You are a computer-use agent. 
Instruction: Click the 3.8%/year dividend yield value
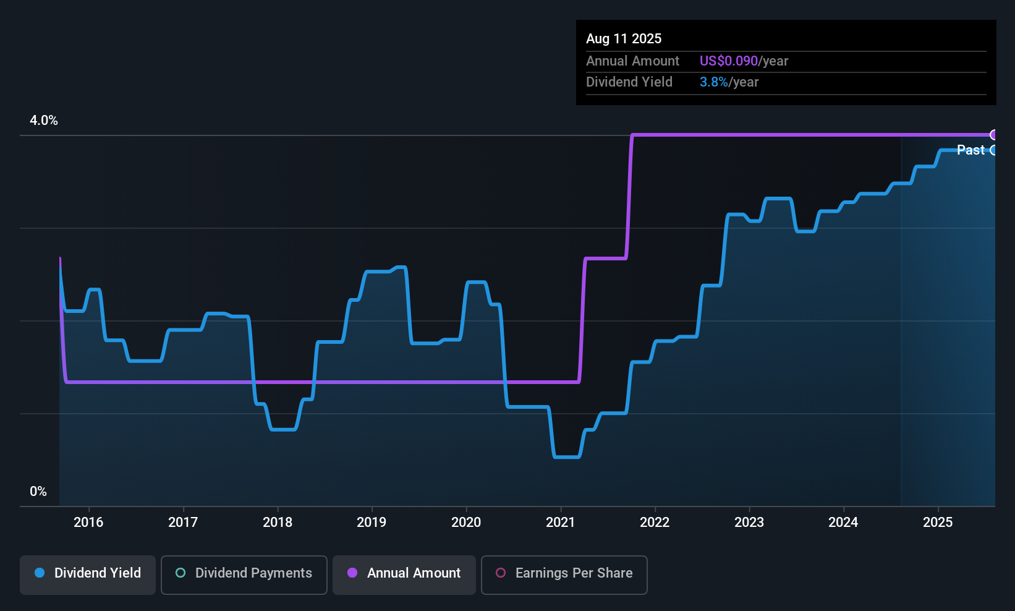pos(729,82)
